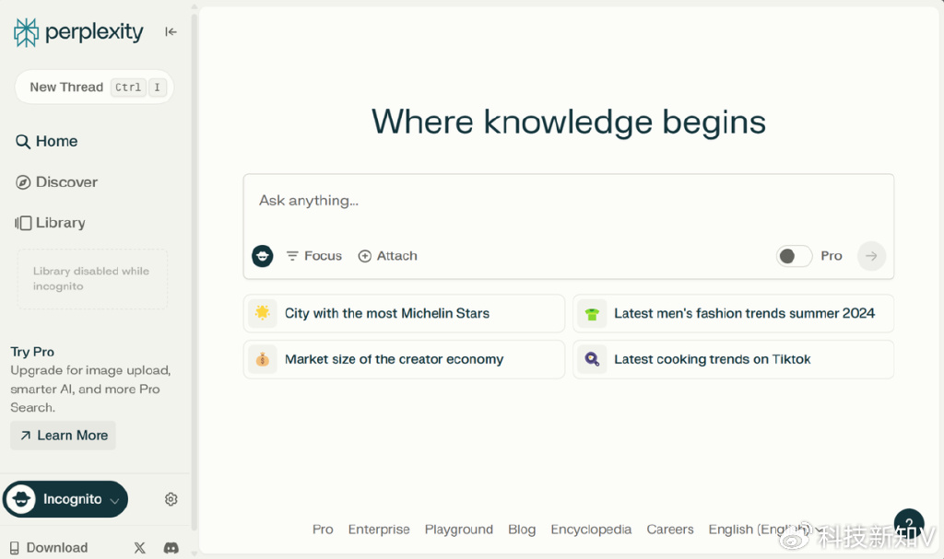This screenshot has width=944, height=559.
Task: Toggle the Pro search switch
Action: (x=794, y=256)
